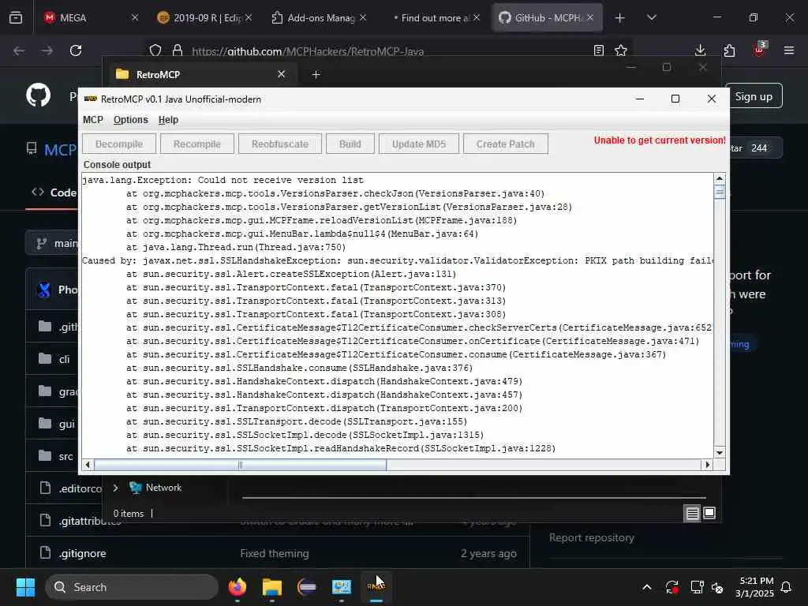Open the cli folder in repository
This screenshot has height=606, width=808.
[64, 359]
